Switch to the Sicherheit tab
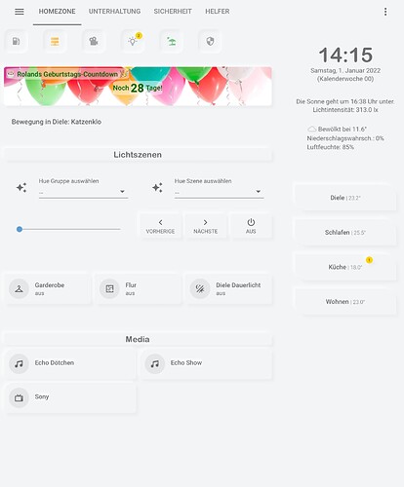Screen dimensions: 404x487 click(x=173, y=12)
